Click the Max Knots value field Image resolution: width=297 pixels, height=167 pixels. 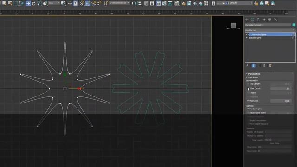[280, 101]
